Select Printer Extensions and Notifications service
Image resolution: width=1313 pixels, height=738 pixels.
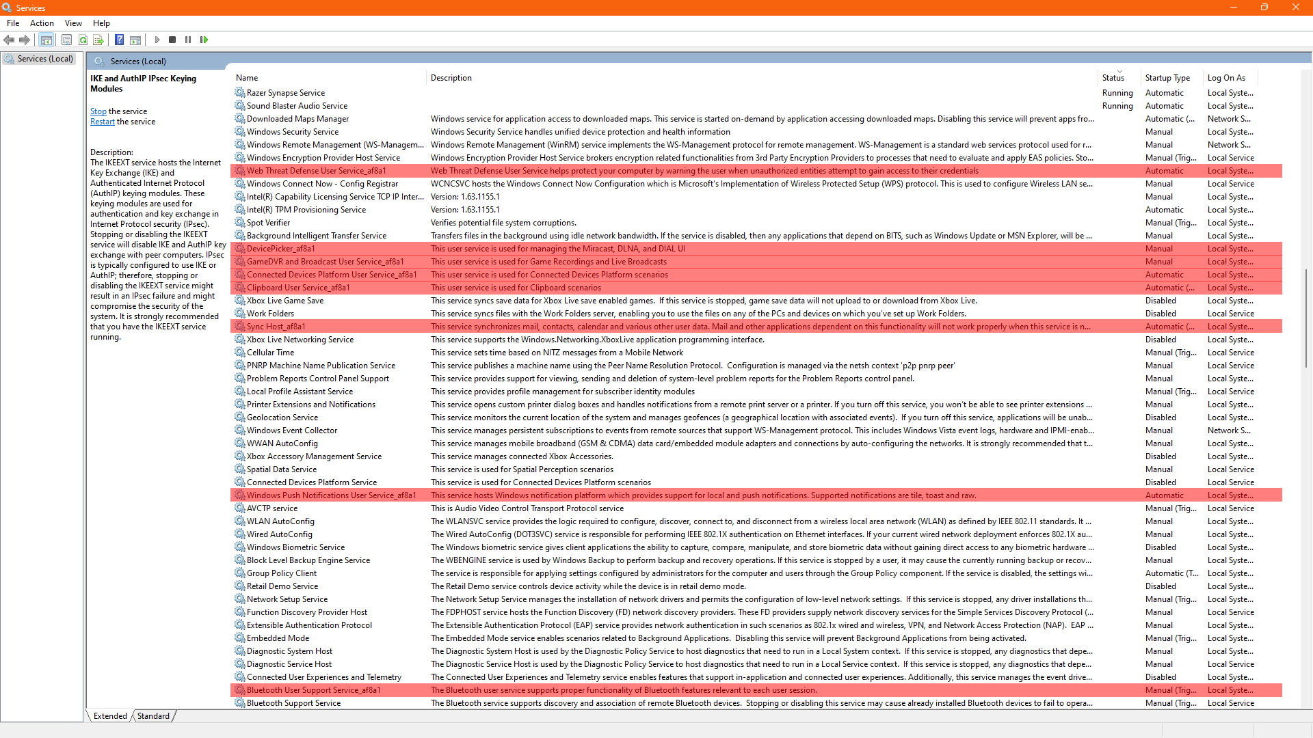[x=756, y=404]
